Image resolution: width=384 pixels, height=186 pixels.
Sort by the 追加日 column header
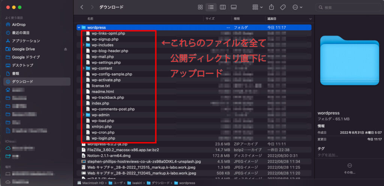point(272,18)
